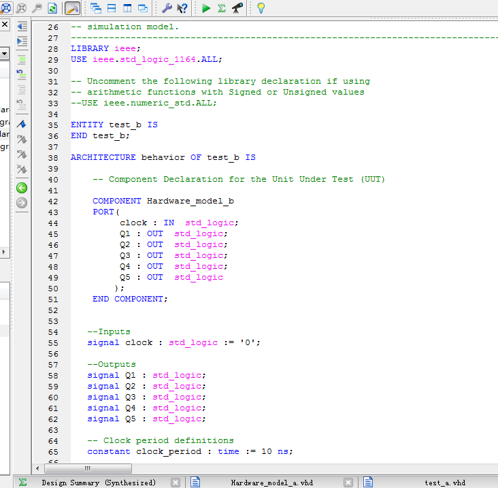Open the dropdown arrow in left panel
This screenshot has height=488, width=498.
tap(4, 53)
